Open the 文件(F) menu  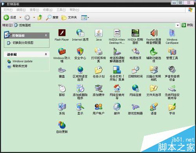[8, 10]
